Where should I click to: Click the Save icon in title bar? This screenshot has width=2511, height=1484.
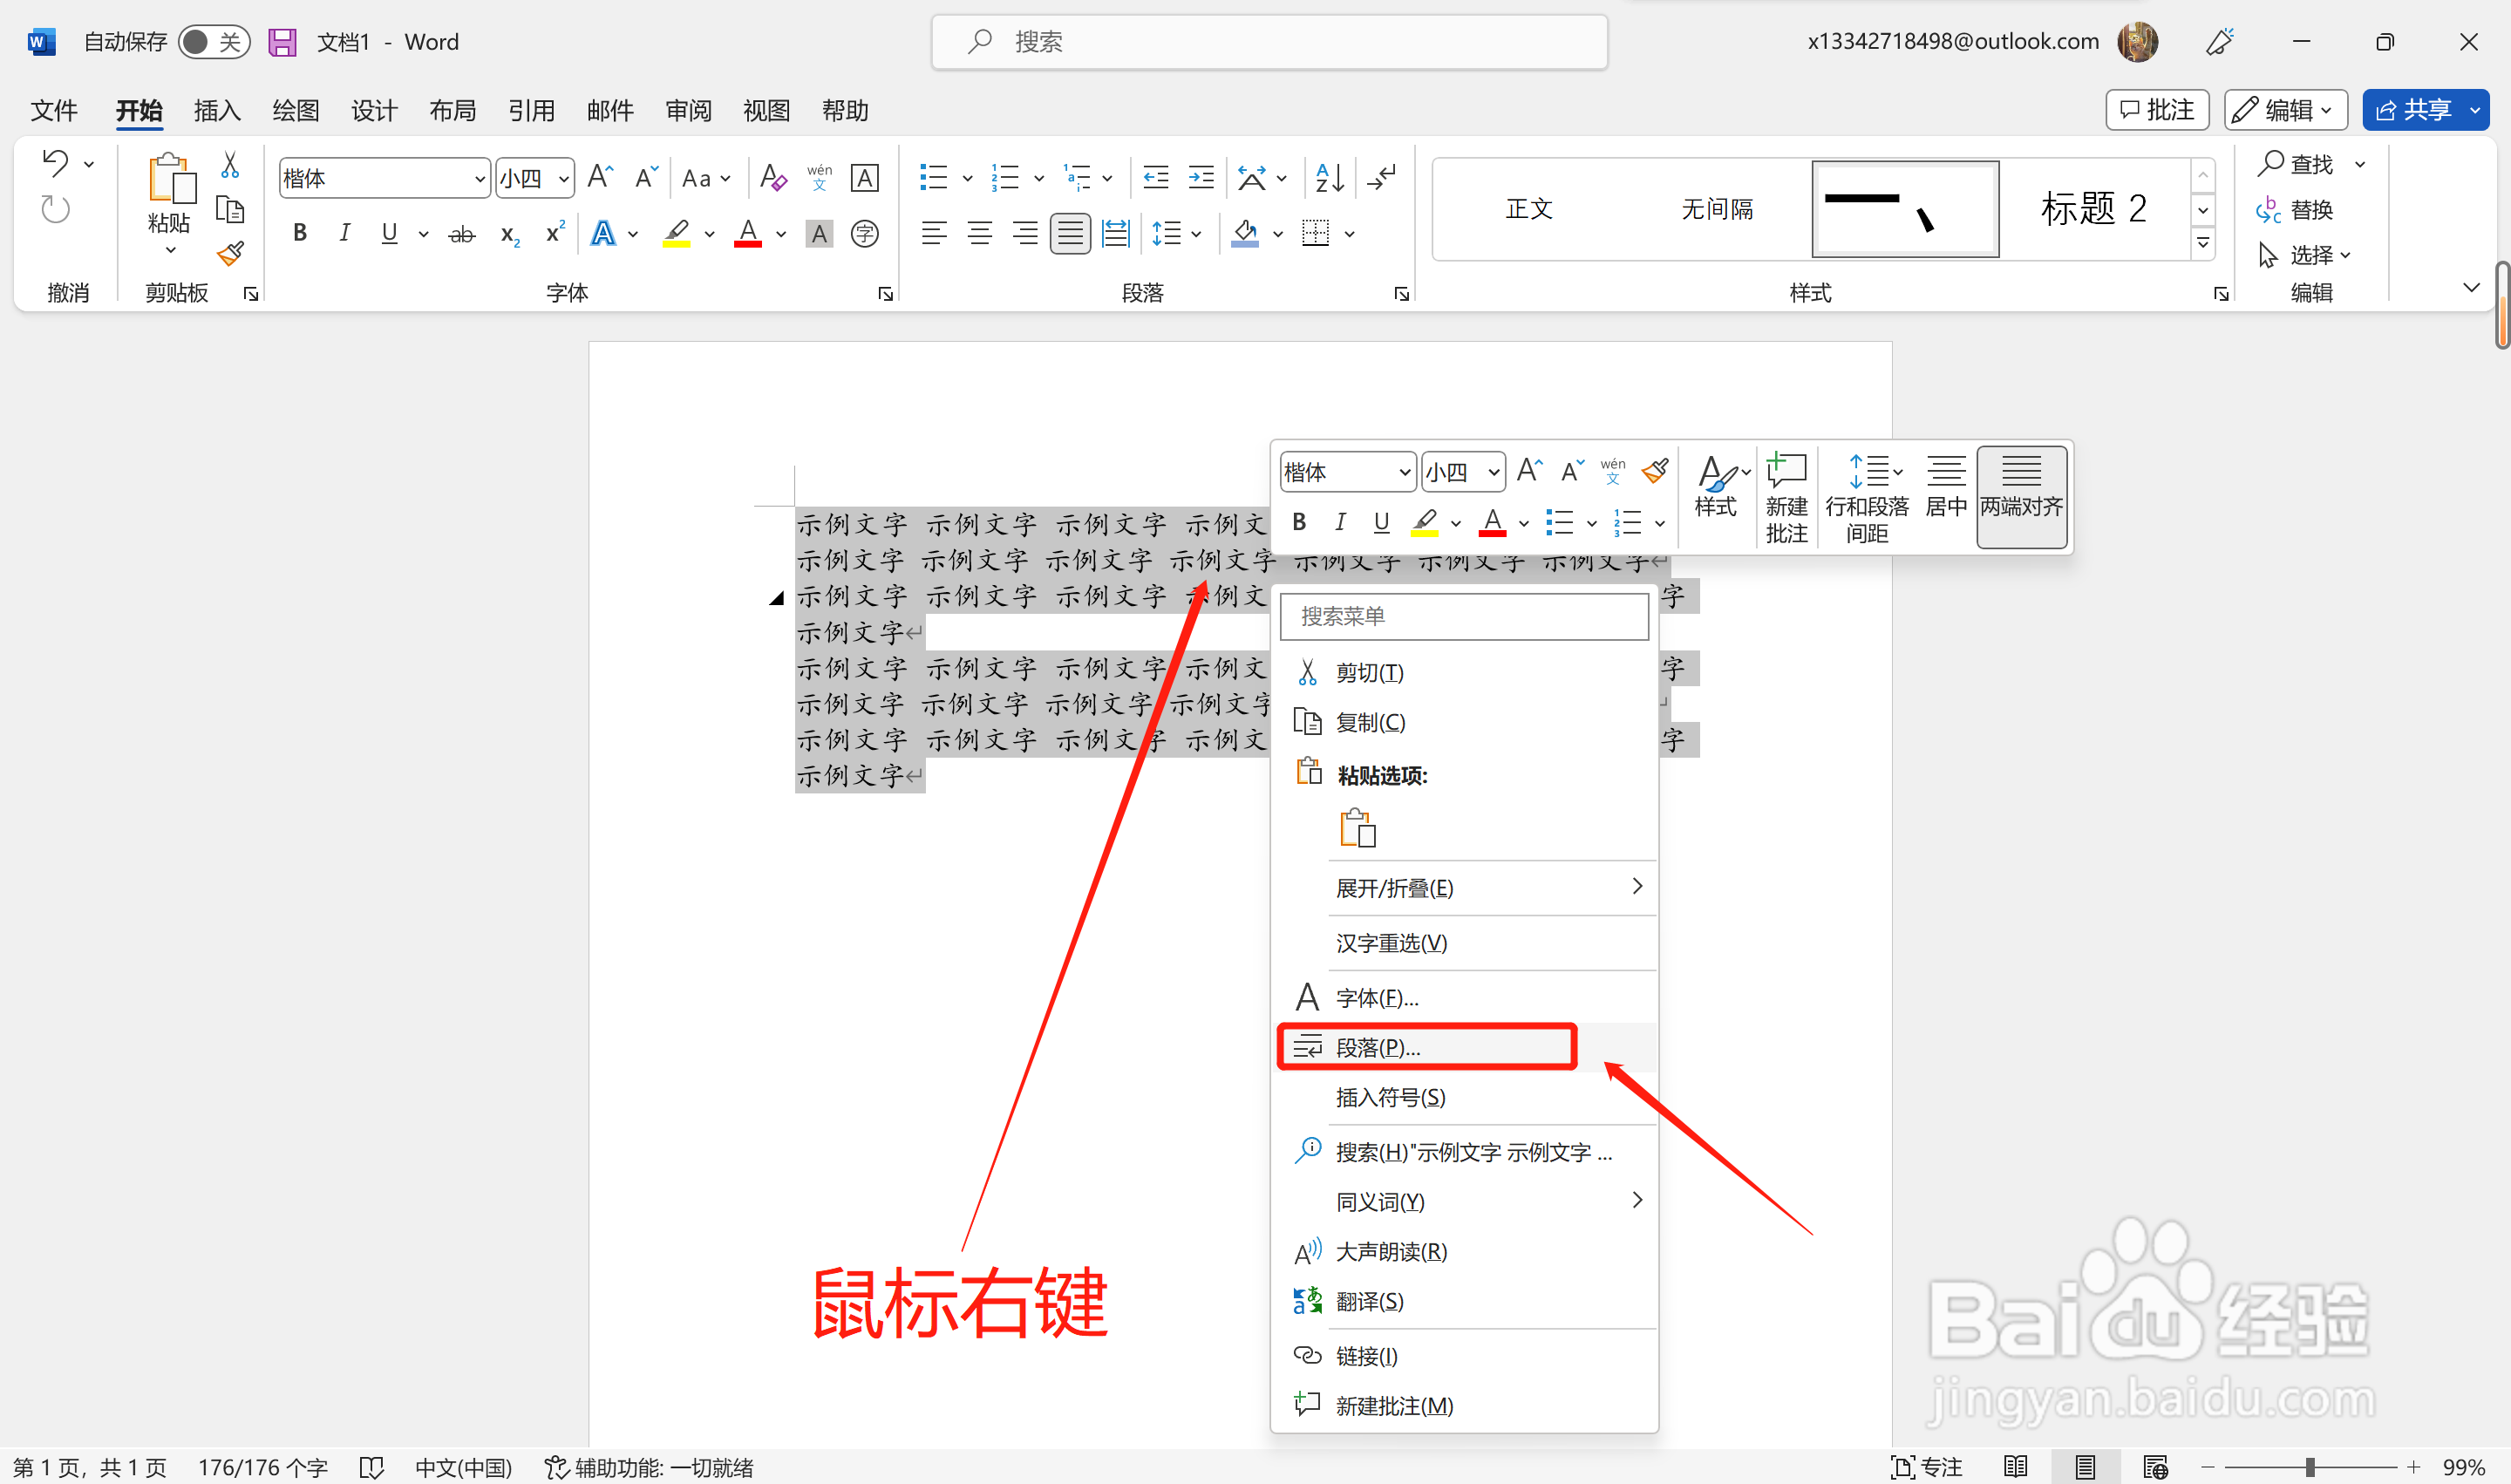pyautogui.click(x=282, y=42)
